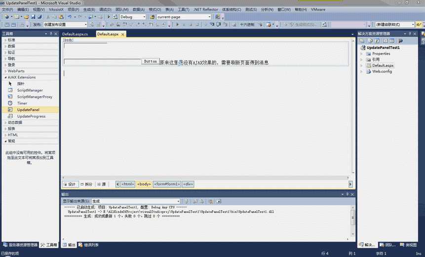Viewport: 425px width, 257px height.
Task: Open the current-page search dropdown
Action: pyautogui.click(x=209, y=17)
